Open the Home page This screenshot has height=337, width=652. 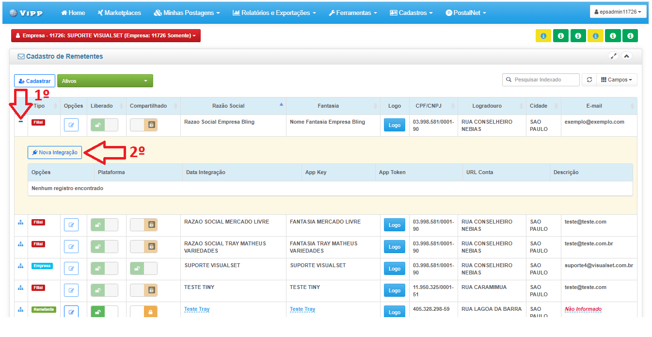coord(73,13)
